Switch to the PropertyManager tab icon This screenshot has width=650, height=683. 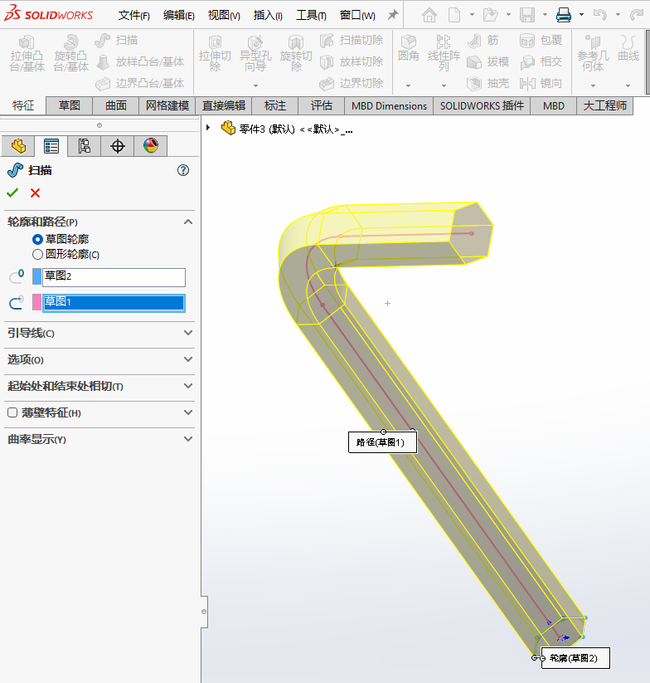click(x=51, y=146)
